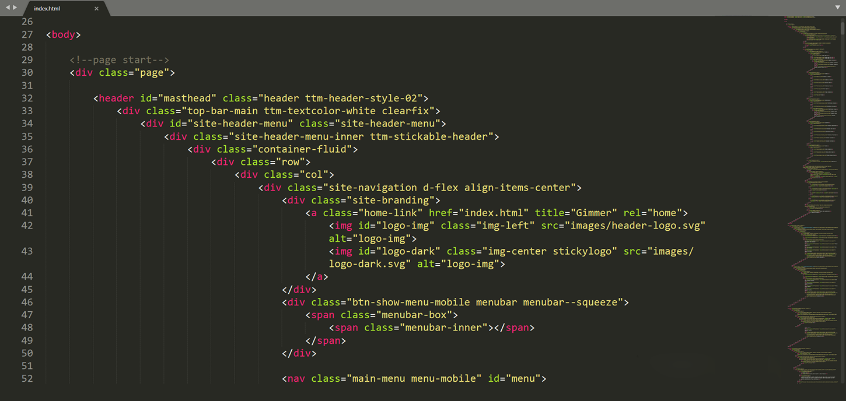Click line number 52 in gutter
The width and height of the screenshot is (846, 401).
coord(27,379)
